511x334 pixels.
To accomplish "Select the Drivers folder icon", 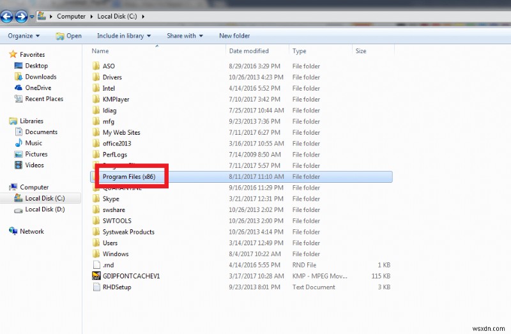I will point(96,77).
